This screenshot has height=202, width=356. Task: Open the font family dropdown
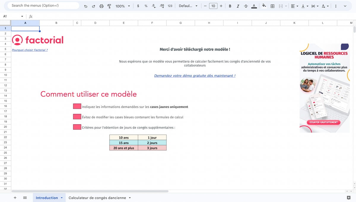[x=188, y=6]
